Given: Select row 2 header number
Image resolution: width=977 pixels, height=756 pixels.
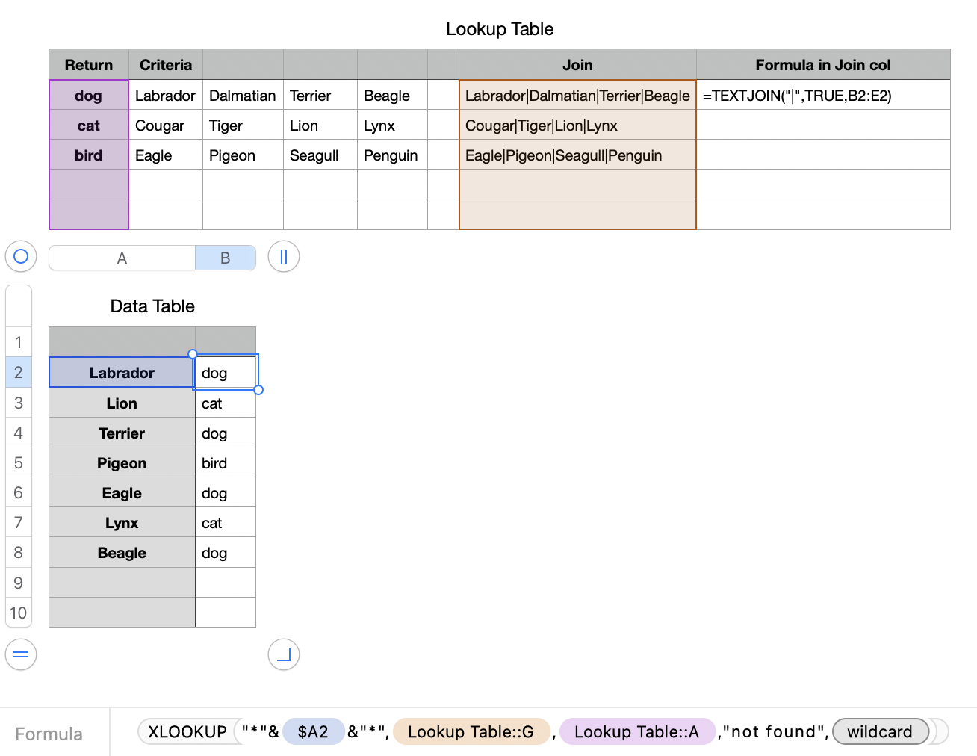Looking at the screenshot, I should click(x=19, y=373).
